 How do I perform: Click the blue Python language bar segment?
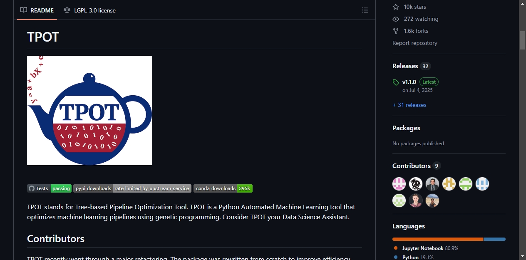pyautogui.click(x=495, y=239)
